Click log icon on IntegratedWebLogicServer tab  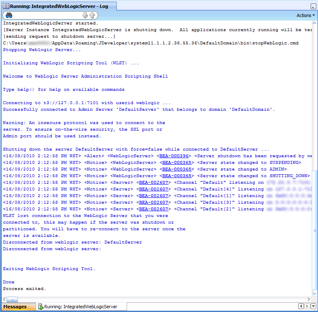(x=6, y=6)
